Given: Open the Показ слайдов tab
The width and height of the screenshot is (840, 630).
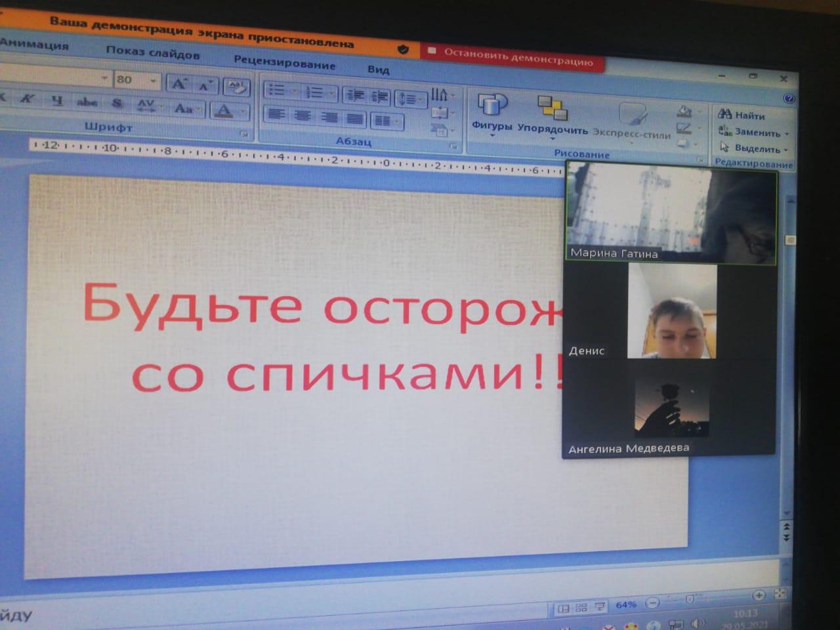Looking at the screenshot, I should (152, 52).
